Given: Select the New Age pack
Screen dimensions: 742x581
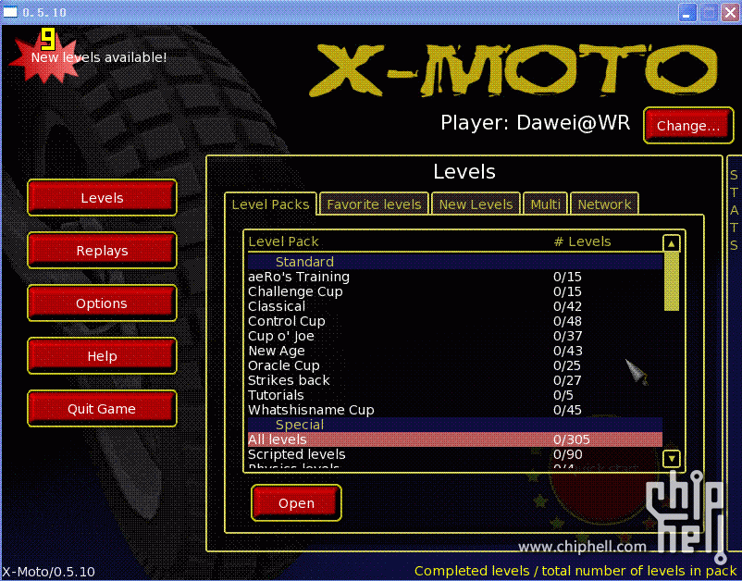Looking at the screenshot, I should [x=455, y=351].
